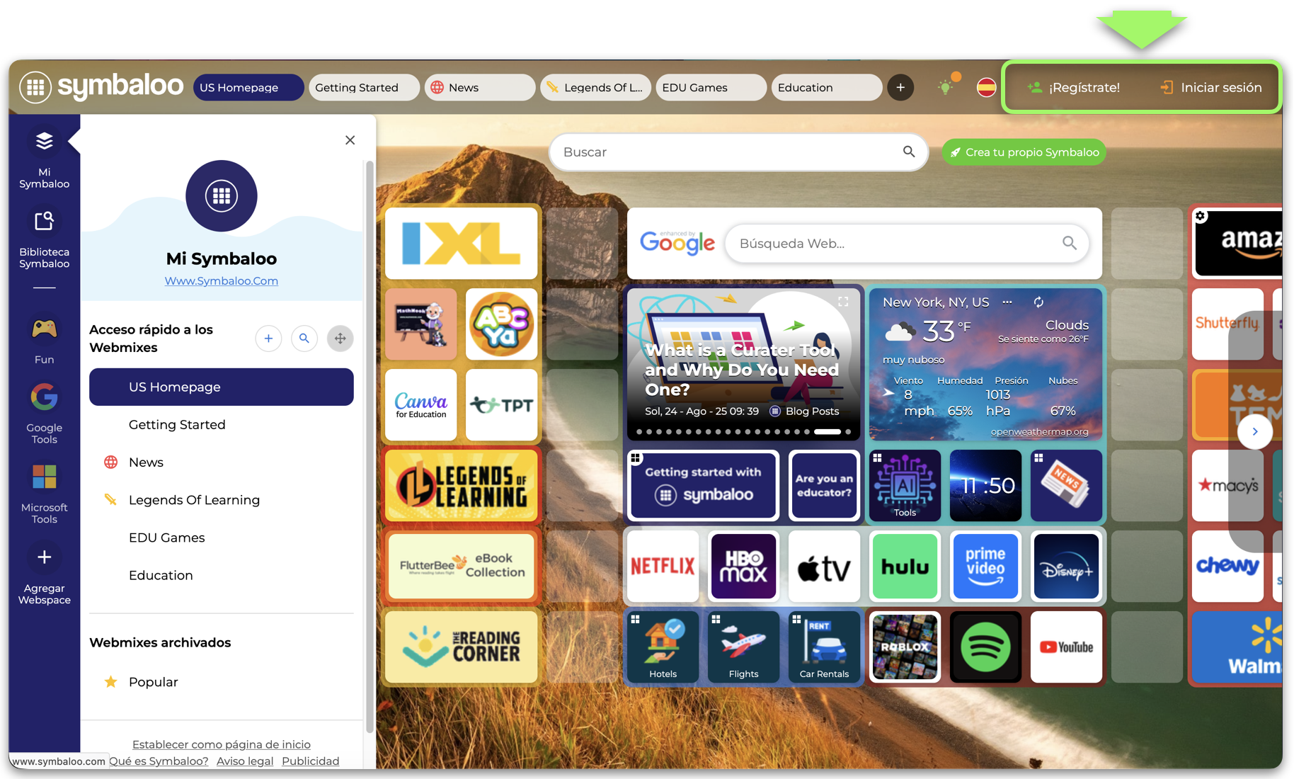Open the Car Rentals tile
The width and height of the screenshot is (1294, 779).
[x=825, y=647]
